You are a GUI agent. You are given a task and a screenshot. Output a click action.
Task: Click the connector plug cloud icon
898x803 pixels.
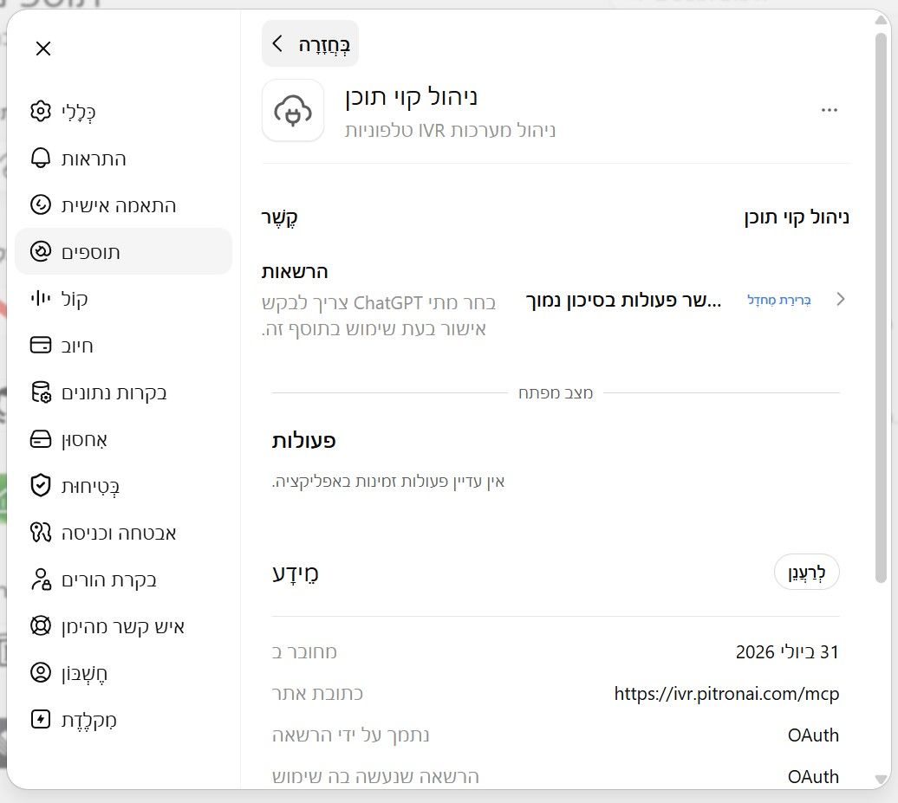click(x=293, y=111)
